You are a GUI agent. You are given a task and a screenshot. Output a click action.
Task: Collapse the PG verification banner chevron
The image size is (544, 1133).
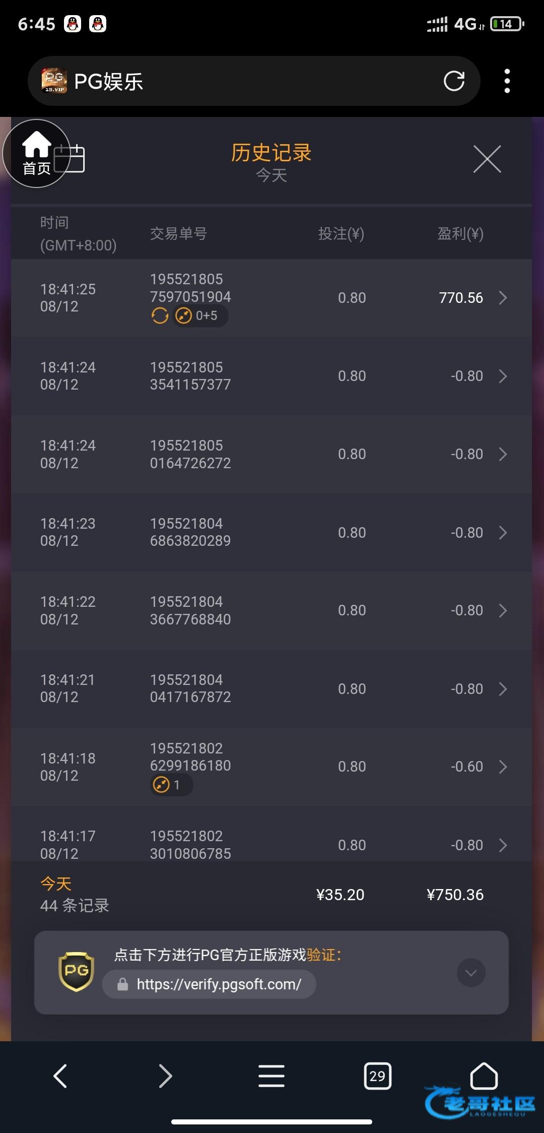[x=471, y=972]
